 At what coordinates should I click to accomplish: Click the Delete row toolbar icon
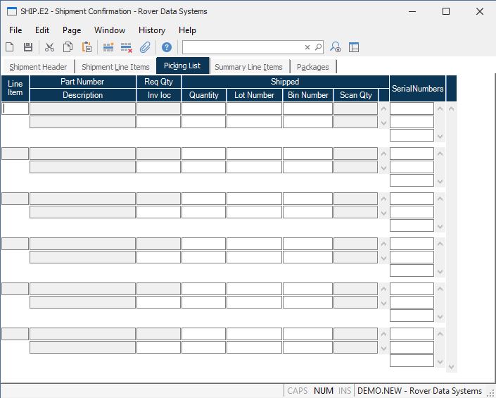[127, 47]
